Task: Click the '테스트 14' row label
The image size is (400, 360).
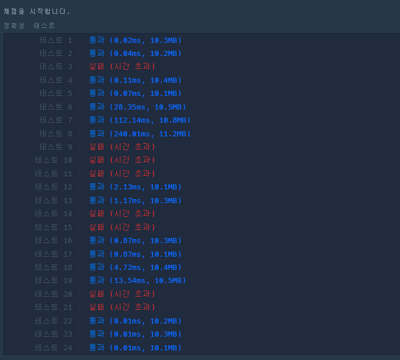Action: point(54,213)
